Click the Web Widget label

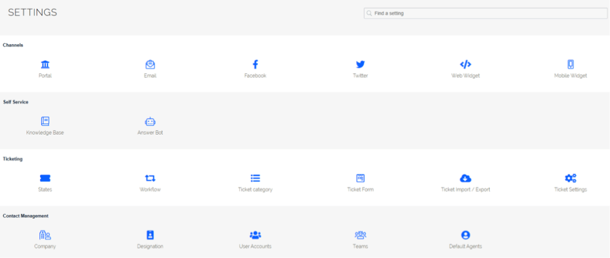(x=465, y=76)
